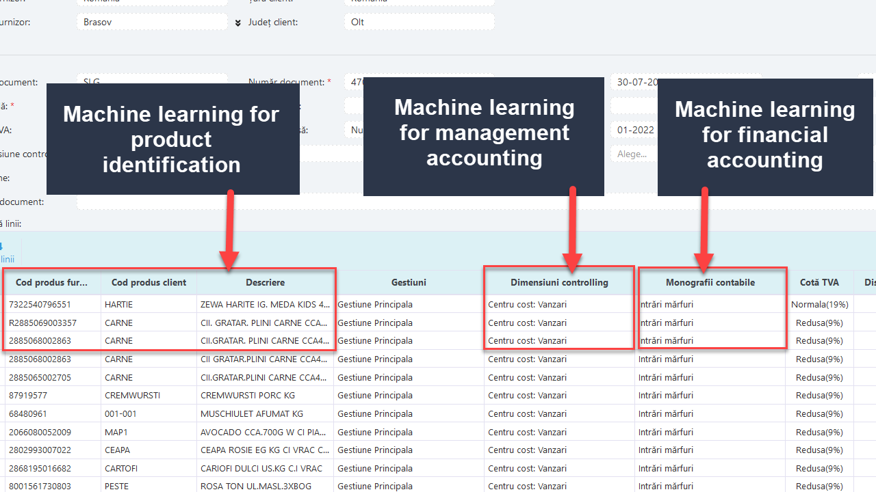Open the linii tab above the table
This screenshot has height=492, width=876.
[x=8, y=259]
